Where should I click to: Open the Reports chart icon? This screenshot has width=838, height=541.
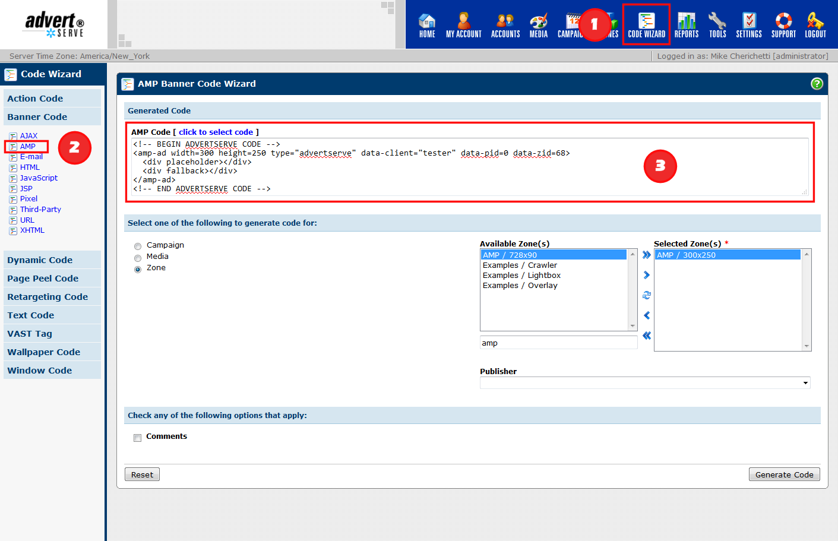(687, 26)
